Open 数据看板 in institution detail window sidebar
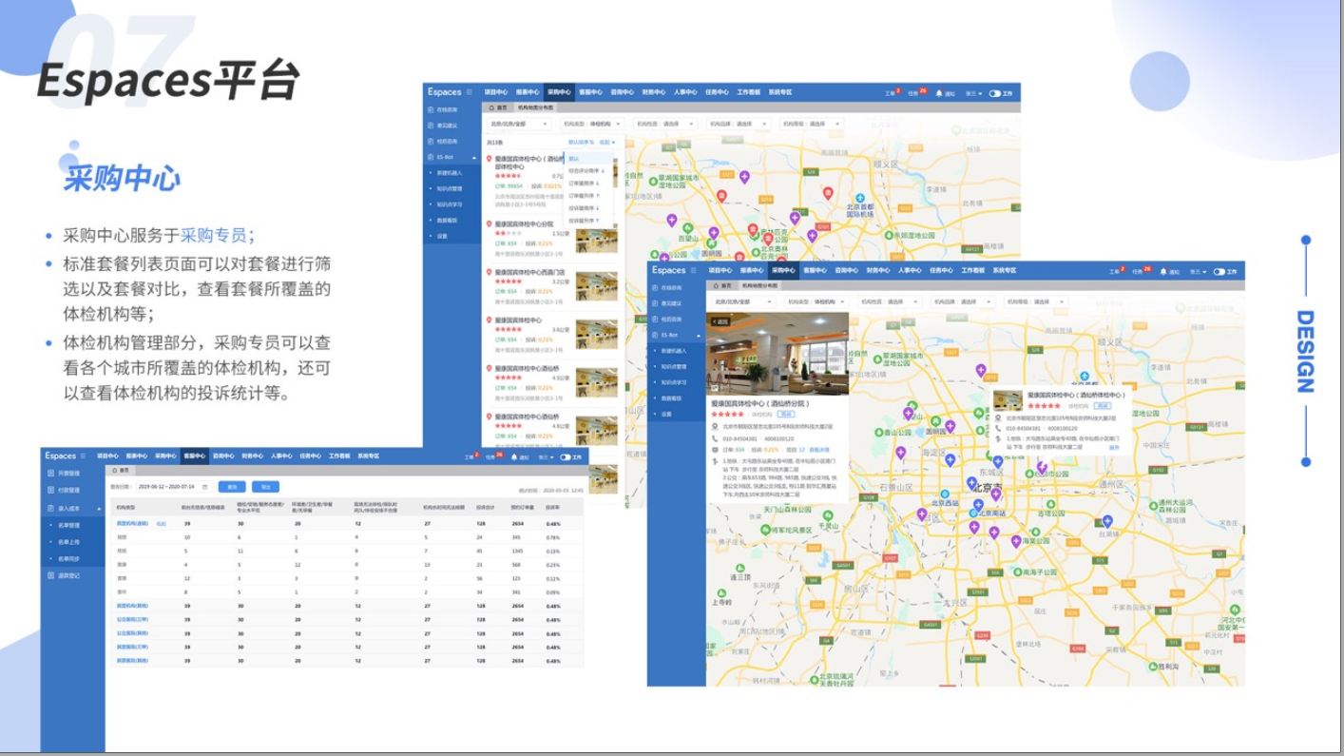The image size is (1344, 756). (x=671, y=398)
